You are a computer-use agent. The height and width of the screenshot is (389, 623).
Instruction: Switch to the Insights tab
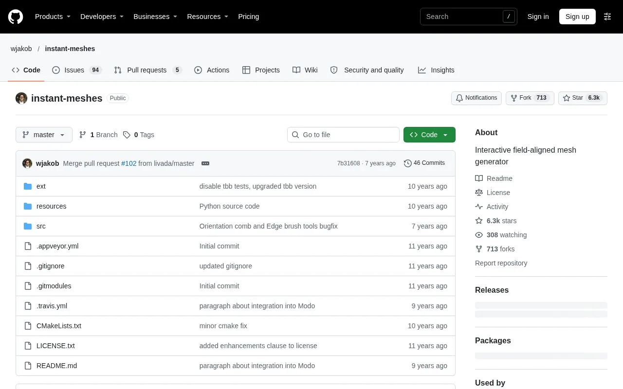[x=436, y=70]
